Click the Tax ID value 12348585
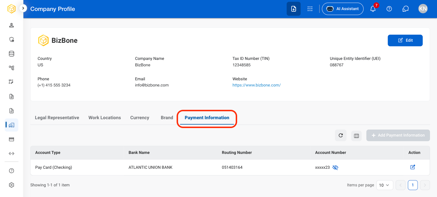437x197 pixels. click(x=241, y=65)
